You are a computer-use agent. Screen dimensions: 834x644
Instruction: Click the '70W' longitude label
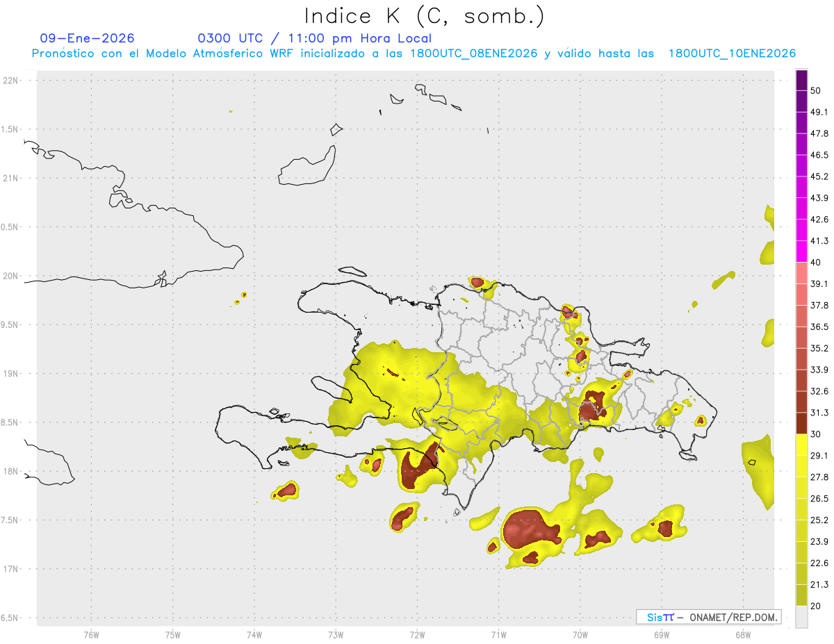coord(580,634)
